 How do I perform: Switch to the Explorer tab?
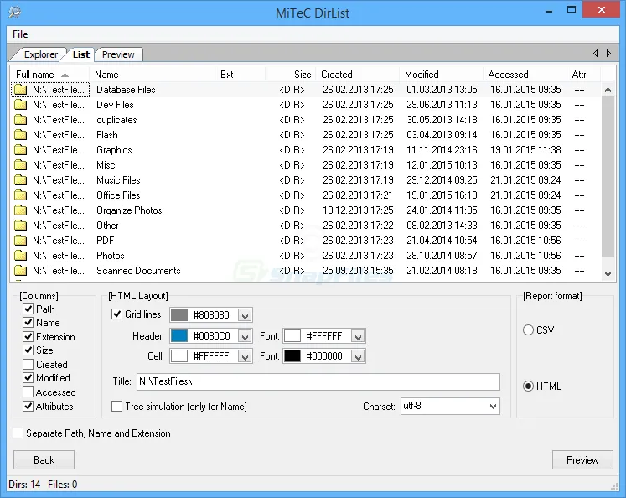(41, 54)
